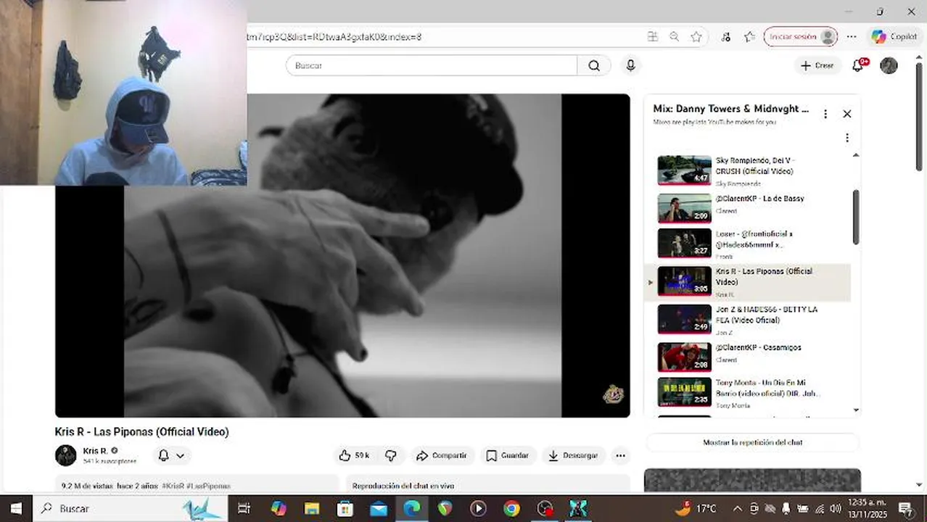Open the browser media control music icon
927x522 pixels.
726,37
